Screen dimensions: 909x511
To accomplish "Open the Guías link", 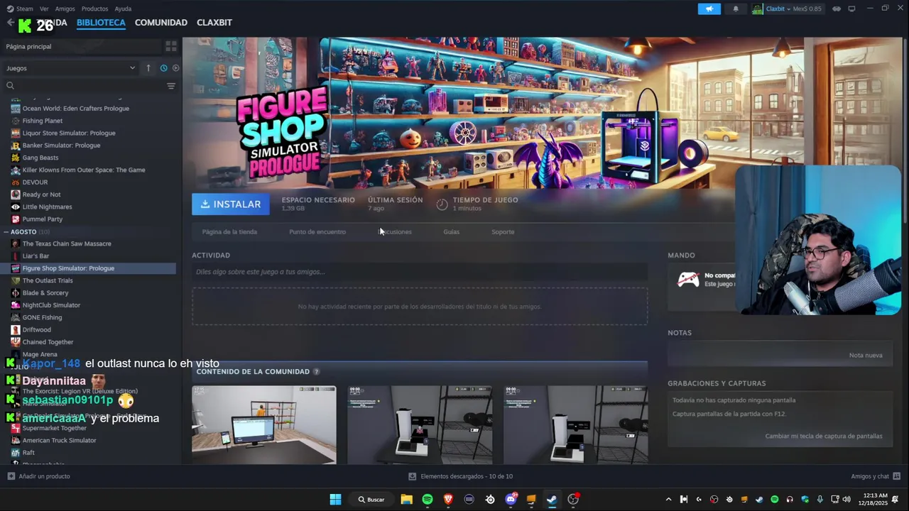I will (451, 232).
